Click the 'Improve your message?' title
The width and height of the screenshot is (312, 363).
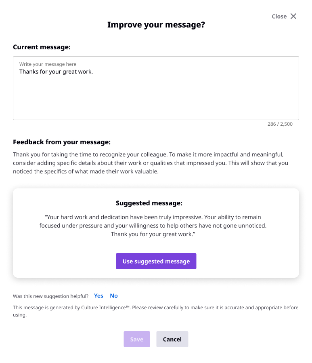tap(156, 25)
